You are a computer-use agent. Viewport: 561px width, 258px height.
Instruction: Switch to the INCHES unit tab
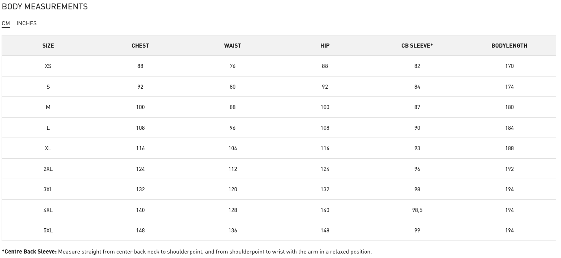click(26, 23)
